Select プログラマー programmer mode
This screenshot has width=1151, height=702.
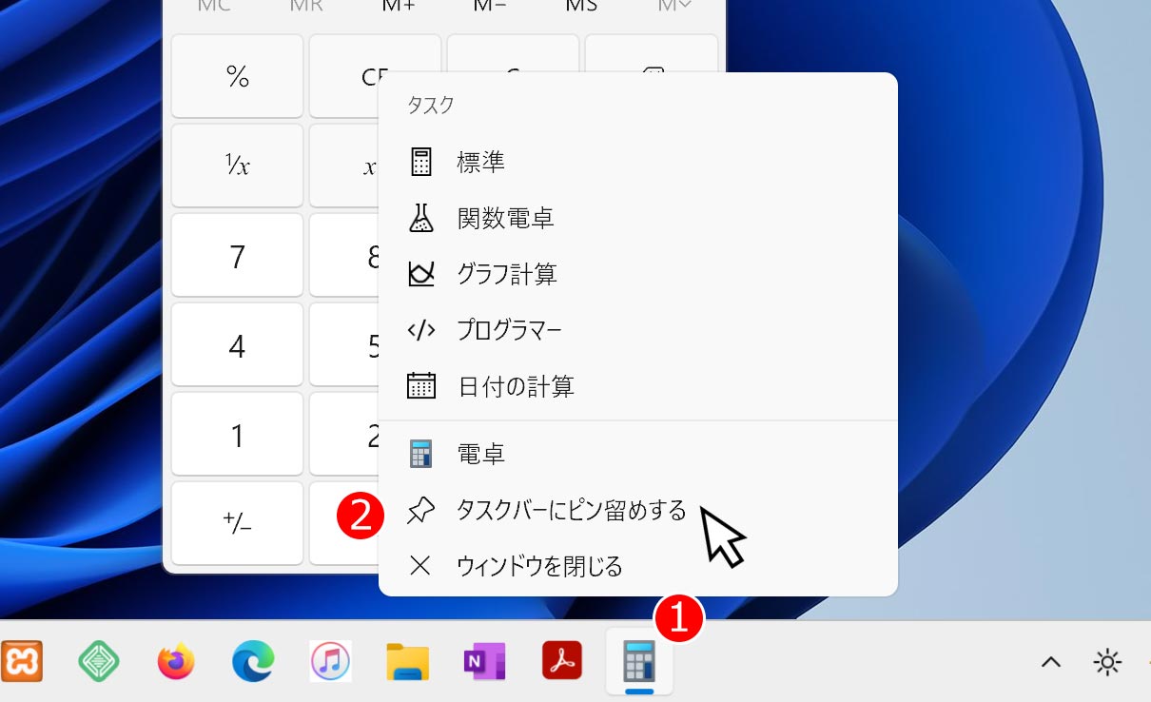[509, 330]
